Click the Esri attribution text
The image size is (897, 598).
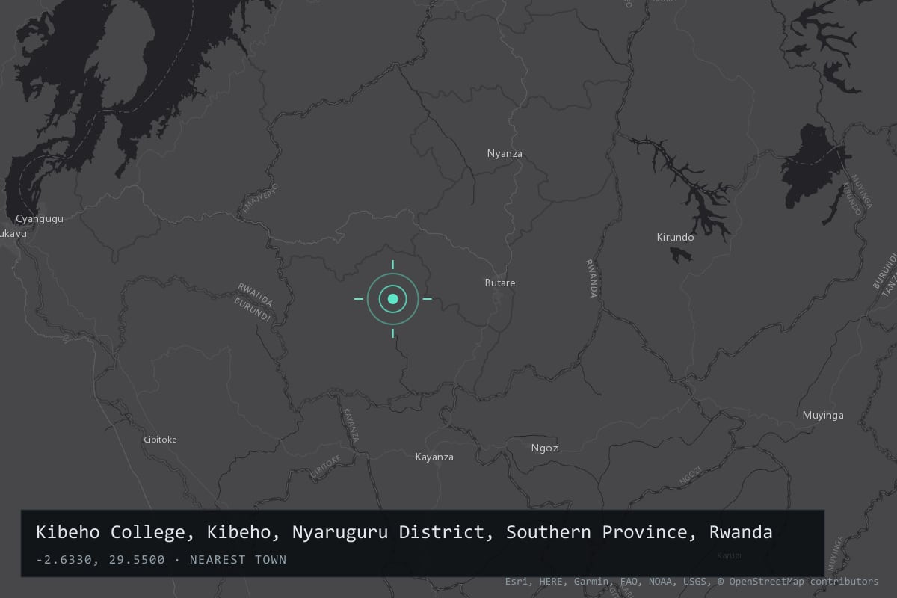517,581
